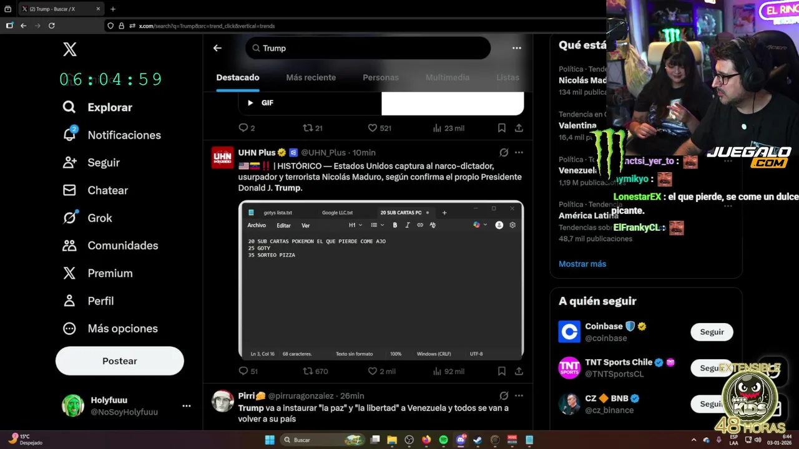Bookmark the tweet with 521 likes
The height and width of the screenshot is (449, 799).
coord(501,128)
